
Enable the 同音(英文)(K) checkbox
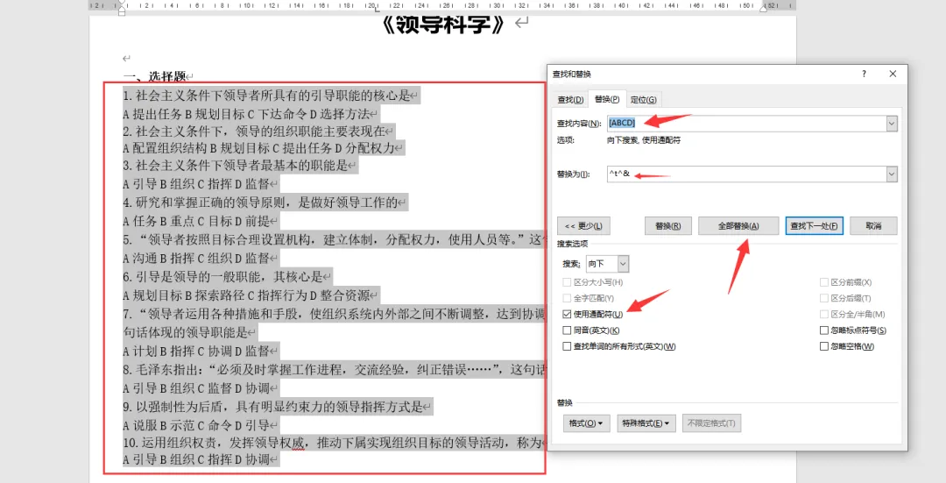tap(567, 330)
